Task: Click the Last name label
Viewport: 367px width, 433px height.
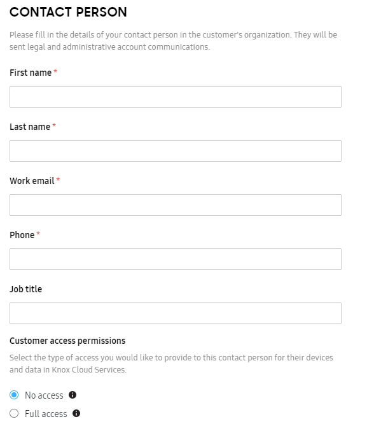Action: point(30,127)
